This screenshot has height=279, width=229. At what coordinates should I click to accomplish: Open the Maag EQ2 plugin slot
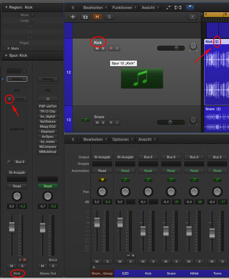[x=48, y=126]
